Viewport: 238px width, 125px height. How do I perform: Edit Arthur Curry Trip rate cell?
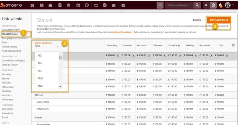tap(221, 109)
